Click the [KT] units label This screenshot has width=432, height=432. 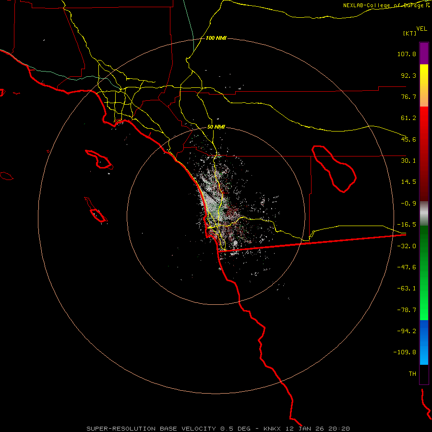(x=409, y=33)
